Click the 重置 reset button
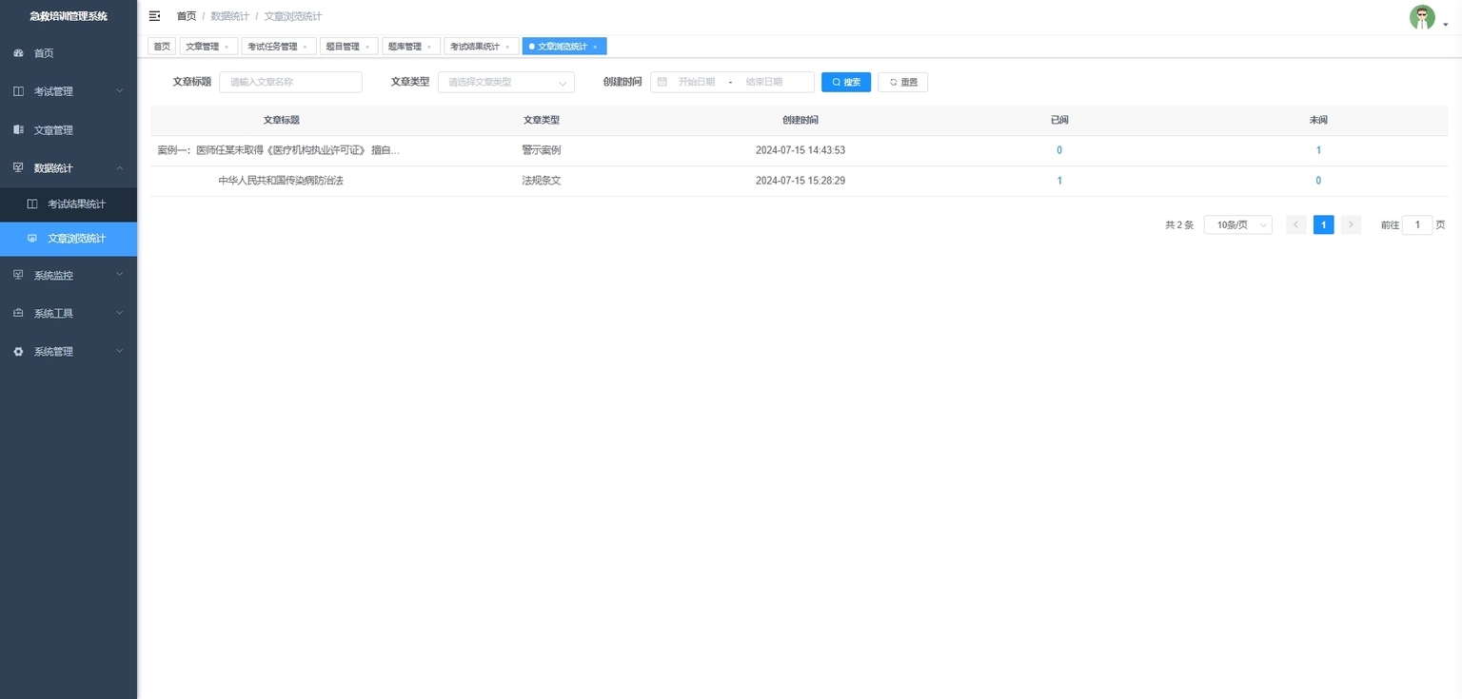This screenshot has height=699, width=1462. click(902, 83)
